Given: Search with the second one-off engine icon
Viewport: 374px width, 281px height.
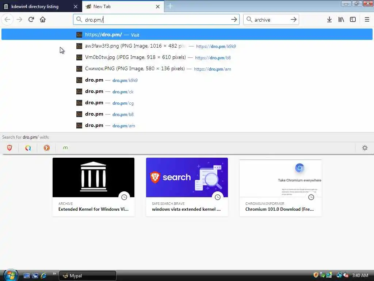Looking at the screenshot, I should click(28, 148).
